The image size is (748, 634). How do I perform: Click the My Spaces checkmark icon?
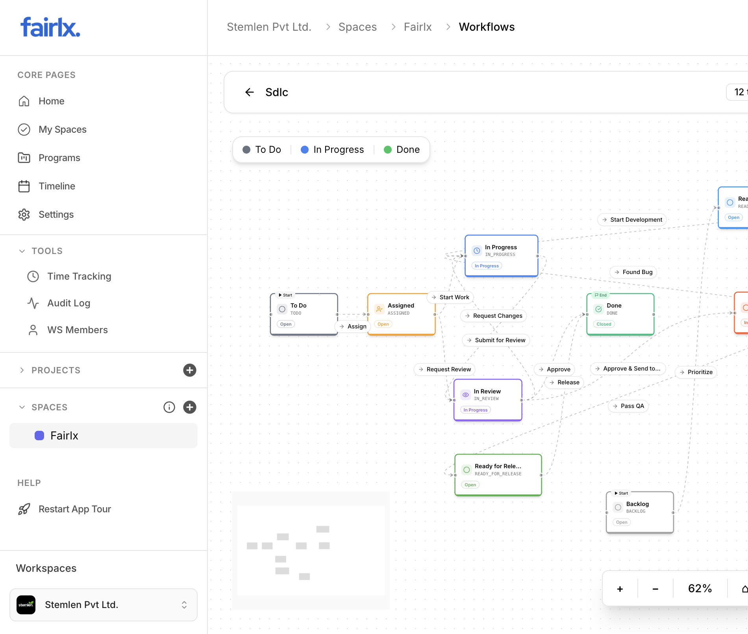click(x=24, y=130)
